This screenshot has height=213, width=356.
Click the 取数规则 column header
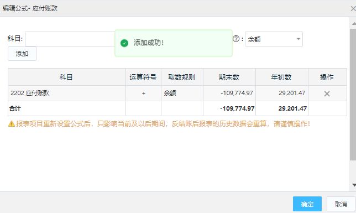click(x=182, y=77)
